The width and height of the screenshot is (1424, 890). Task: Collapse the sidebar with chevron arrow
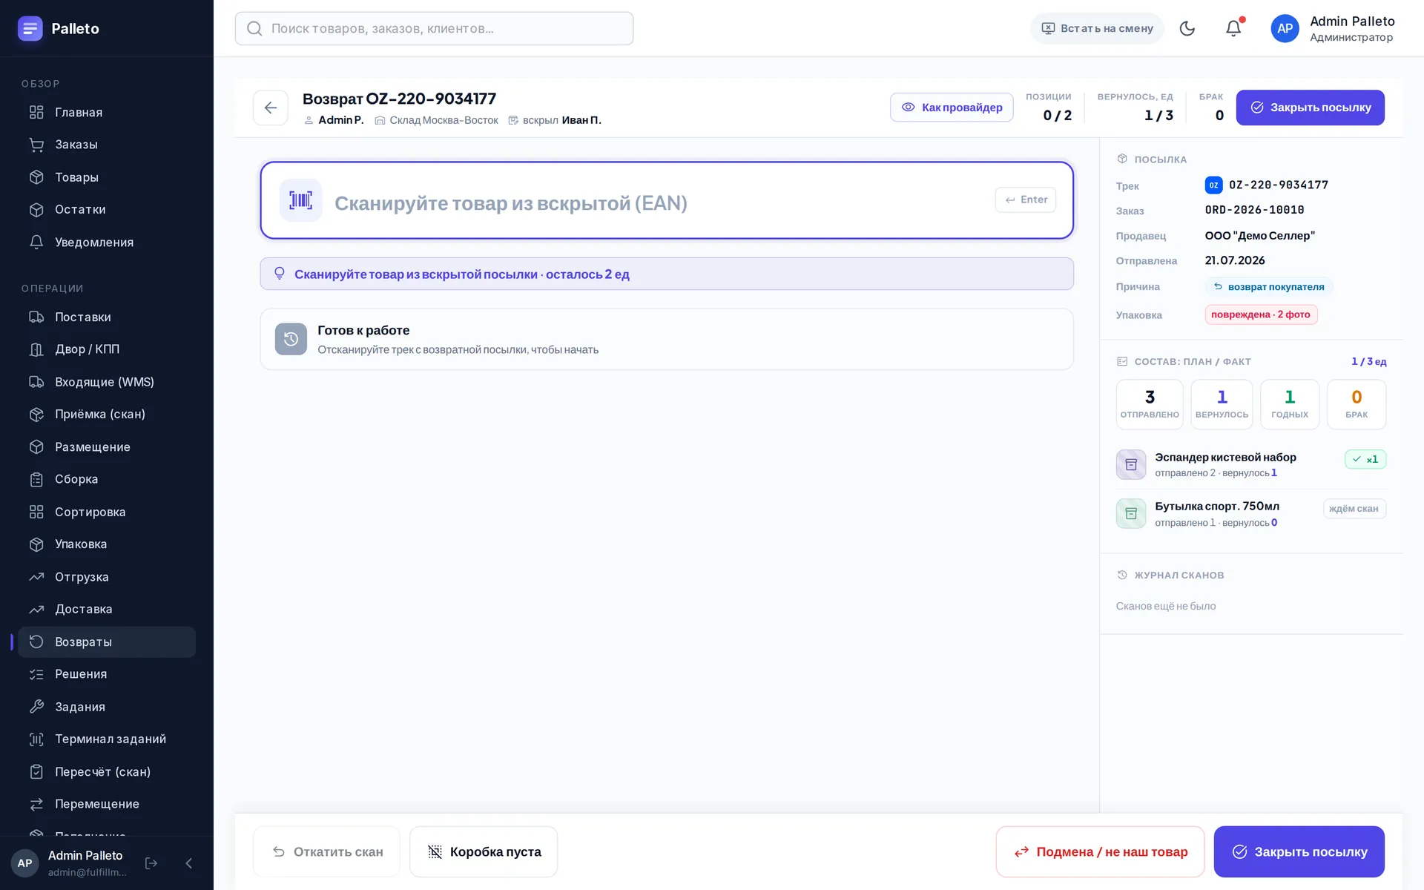point(188,863)
